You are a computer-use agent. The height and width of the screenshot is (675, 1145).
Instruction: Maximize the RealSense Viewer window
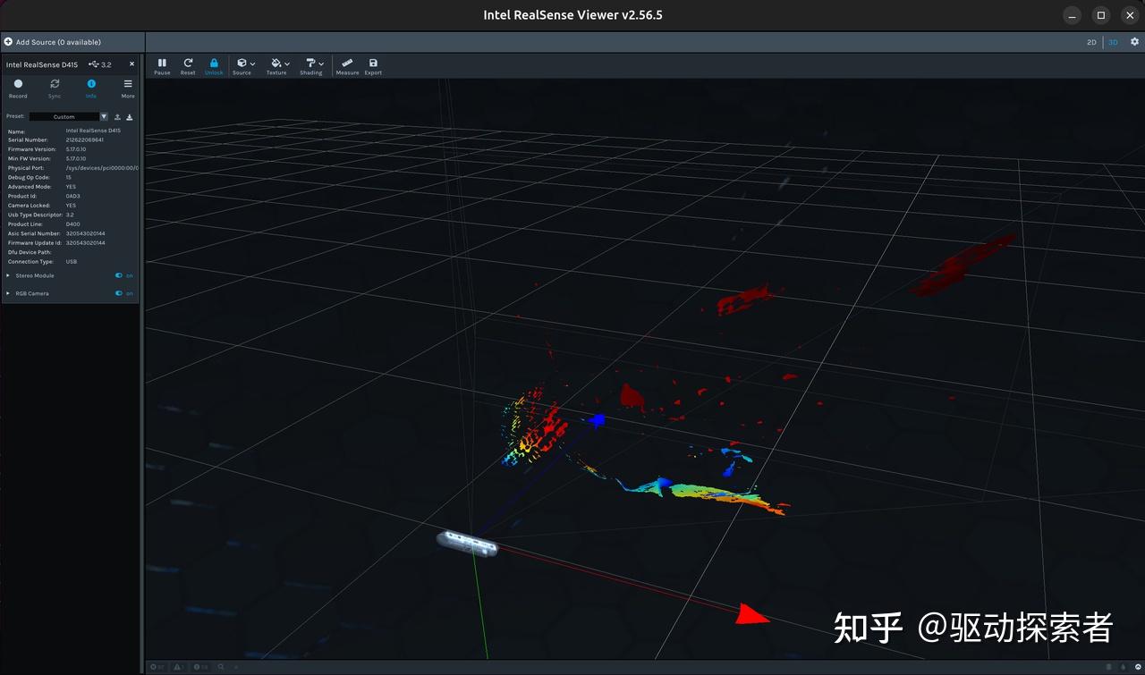click(1101, 15)
